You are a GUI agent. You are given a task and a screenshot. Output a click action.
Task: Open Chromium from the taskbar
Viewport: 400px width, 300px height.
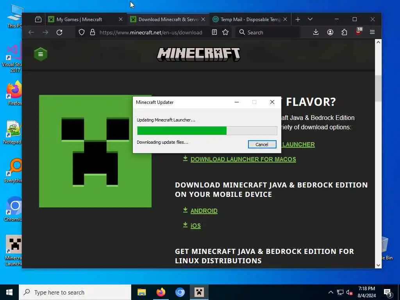[x=180, y=292]
